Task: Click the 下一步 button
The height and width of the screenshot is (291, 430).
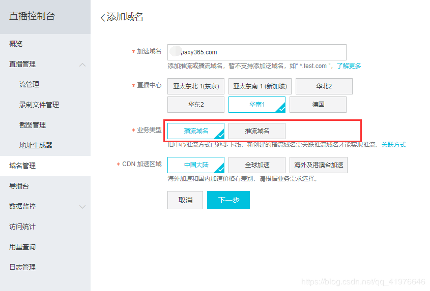Action: [228, 200]
